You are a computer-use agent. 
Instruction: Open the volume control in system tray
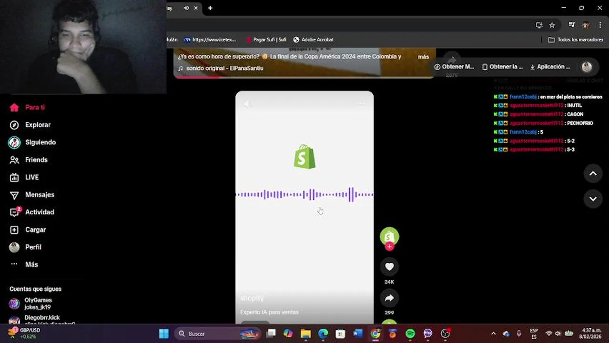point(558,333)
